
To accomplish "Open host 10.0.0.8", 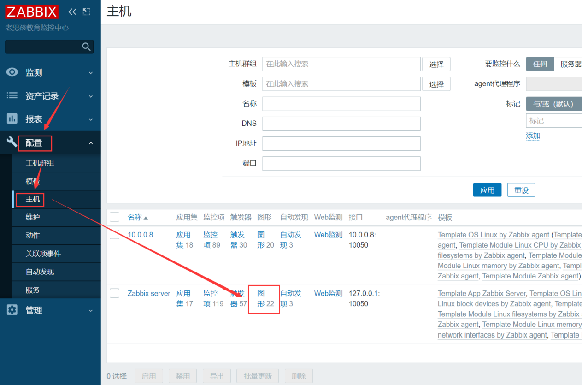I will coord(140,235).
